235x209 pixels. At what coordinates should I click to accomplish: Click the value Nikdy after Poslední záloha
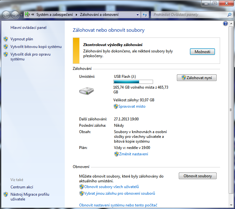pyautogui.click(x=119, y=125)
